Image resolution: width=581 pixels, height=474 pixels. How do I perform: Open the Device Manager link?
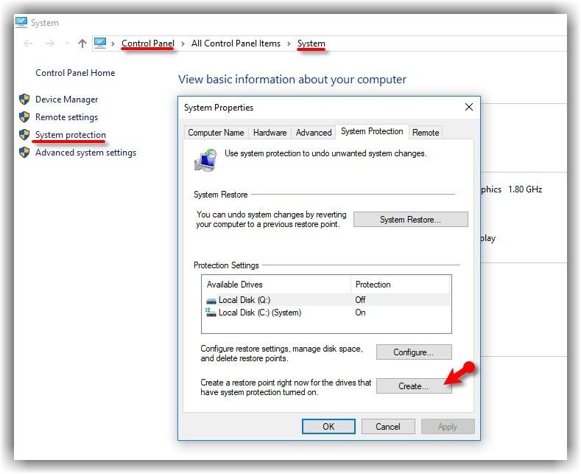[67, 100]
